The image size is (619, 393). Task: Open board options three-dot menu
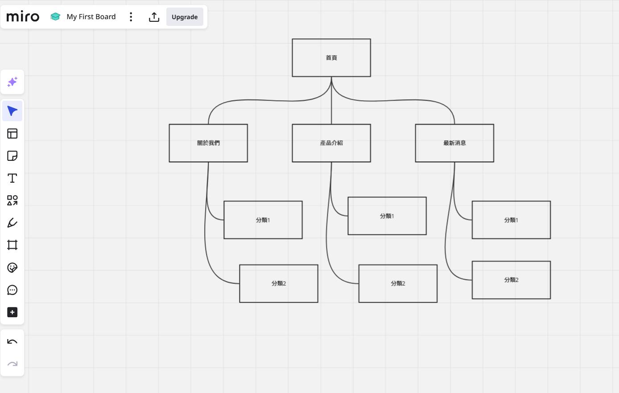[x=131, y=17]
